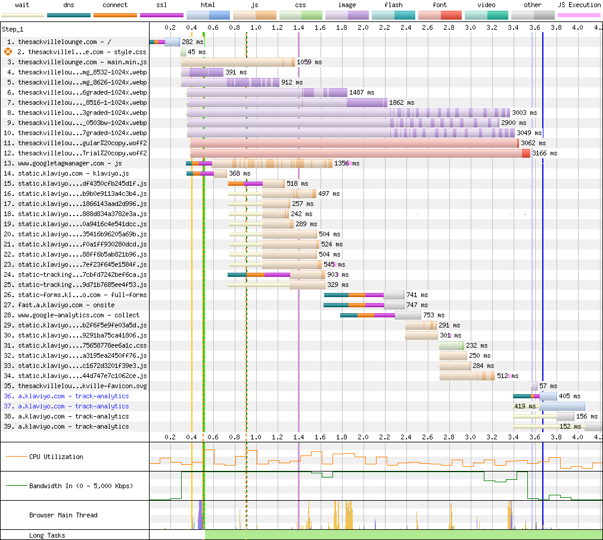The width and height of the screenshot is (603, 540).
Task: Click the '282 ms' timing label
Action: 192,42
